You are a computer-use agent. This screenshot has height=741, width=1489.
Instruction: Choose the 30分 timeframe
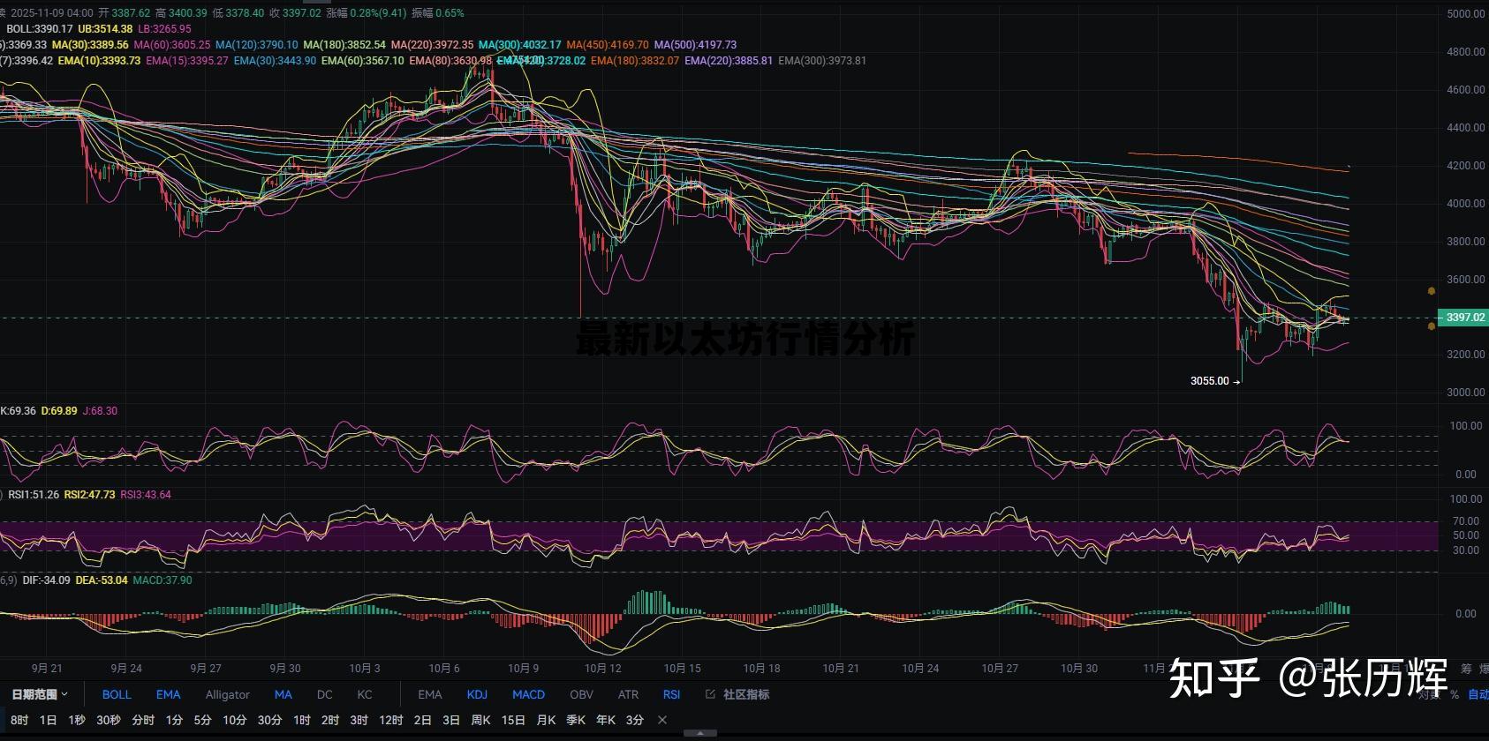[269, 720]
